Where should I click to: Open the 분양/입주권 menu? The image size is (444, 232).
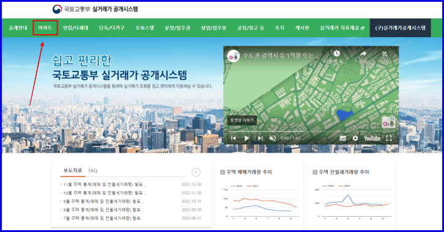[177, 27]
